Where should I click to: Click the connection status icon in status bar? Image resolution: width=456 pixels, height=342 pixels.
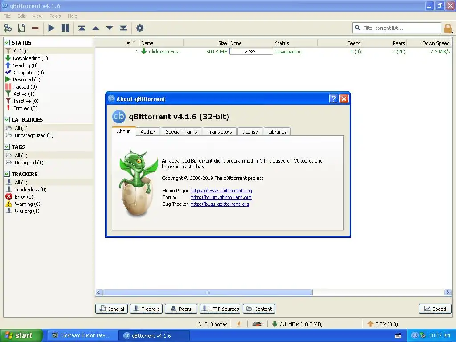[239, 324]
